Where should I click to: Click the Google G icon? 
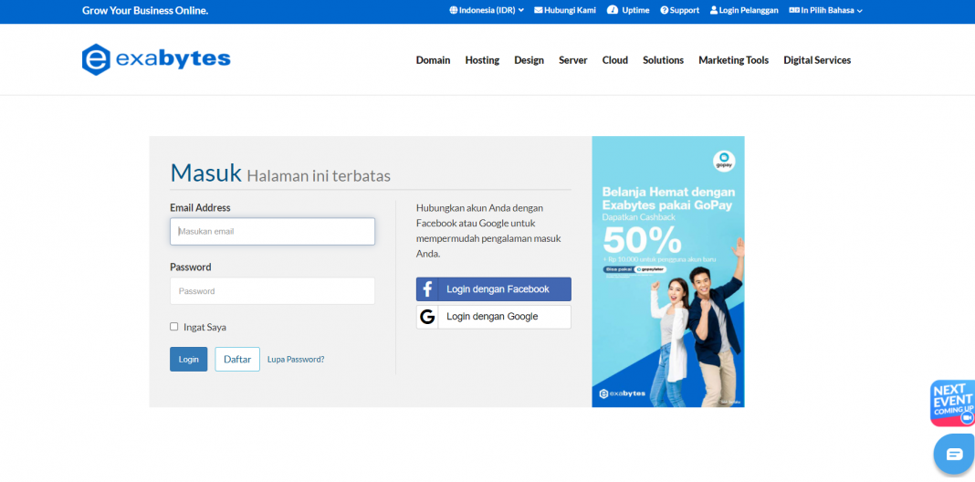427,317
